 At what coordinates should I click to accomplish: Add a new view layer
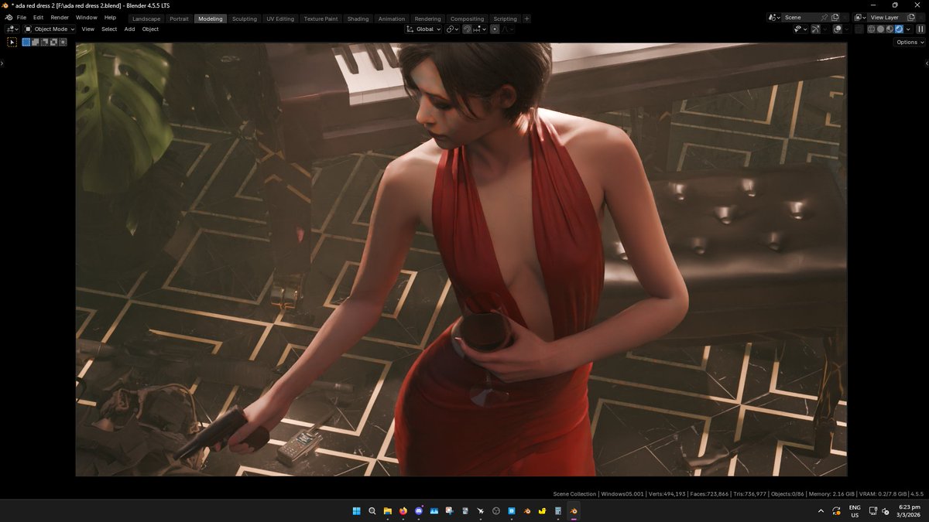pyautogui.click(x=910, y=17)
